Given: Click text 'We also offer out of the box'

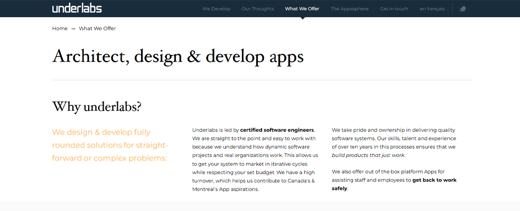Looking at the screenshot, I should 363,171.
